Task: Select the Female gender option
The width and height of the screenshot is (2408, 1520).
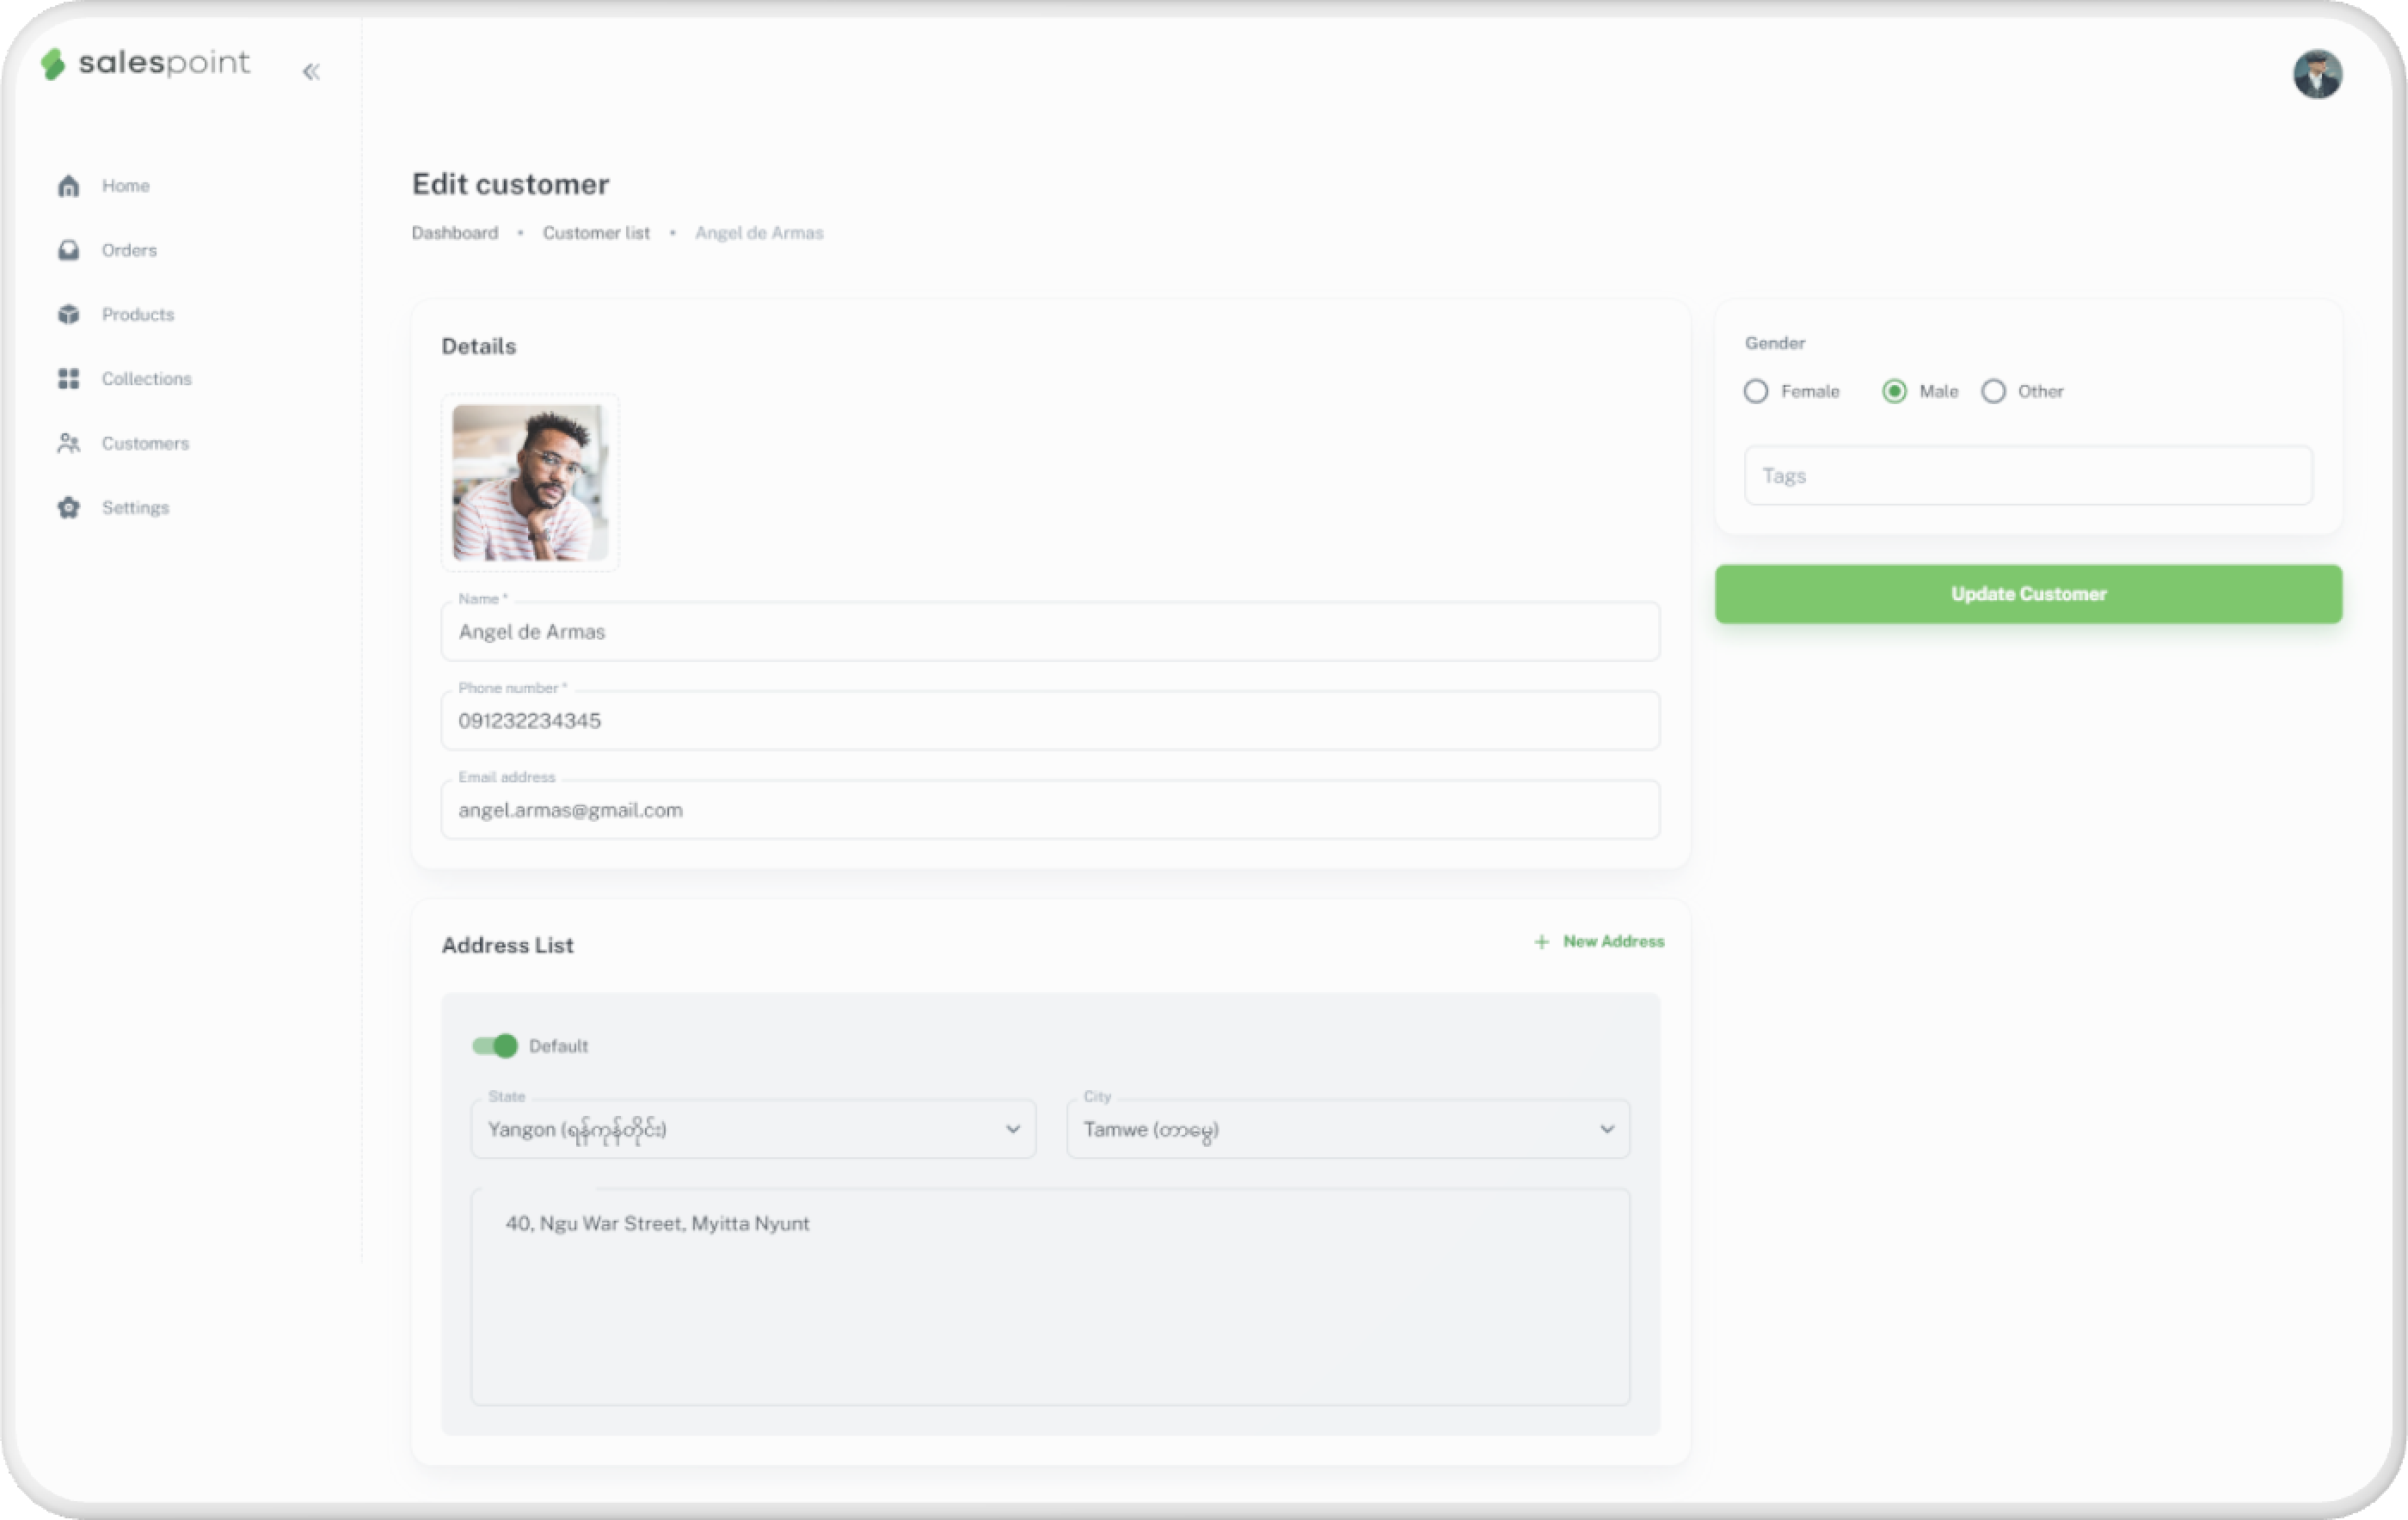Action: coord(1756,391)
